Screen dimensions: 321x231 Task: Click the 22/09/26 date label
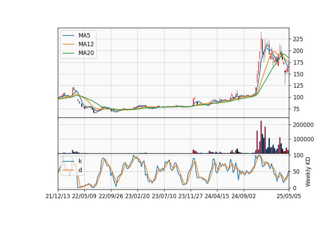111,197
